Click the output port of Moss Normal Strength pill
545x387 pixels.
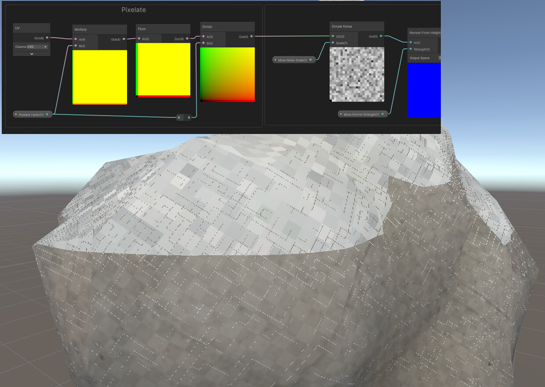click(x=382, y=114)
